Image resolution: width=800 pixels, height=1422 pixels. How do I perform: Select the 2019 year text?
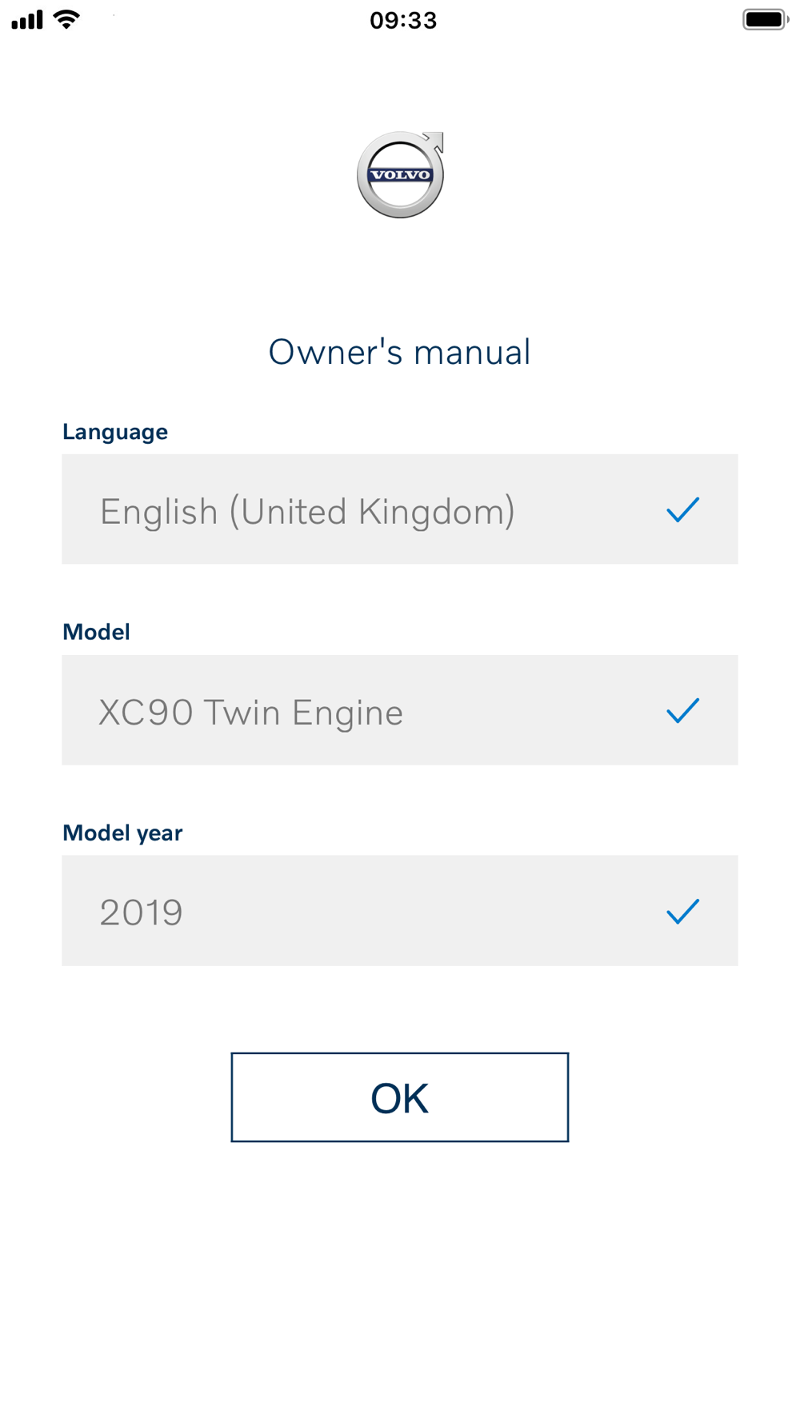pos(141,913)
